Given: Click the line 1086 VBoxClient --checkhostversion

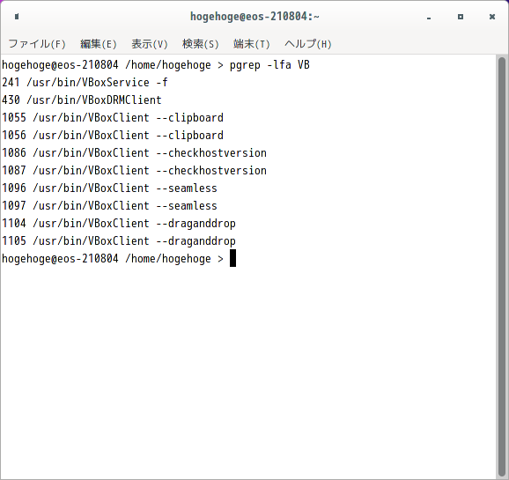Looking at the screenshot, I should tap(134, 153).
